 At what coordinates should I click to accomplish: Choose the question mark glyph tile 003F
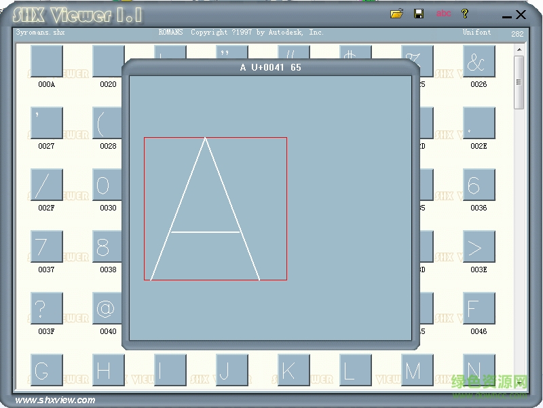pos(47,309)
